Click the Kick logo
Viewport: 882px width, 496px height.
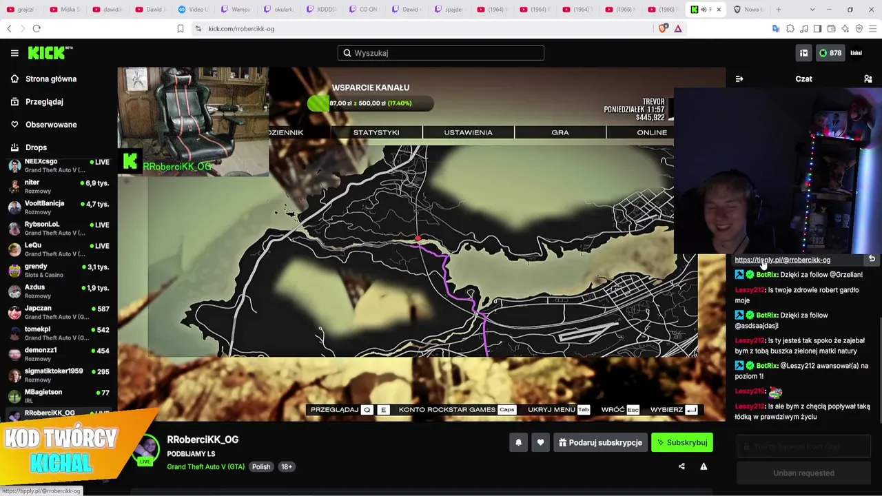point(50,53)
